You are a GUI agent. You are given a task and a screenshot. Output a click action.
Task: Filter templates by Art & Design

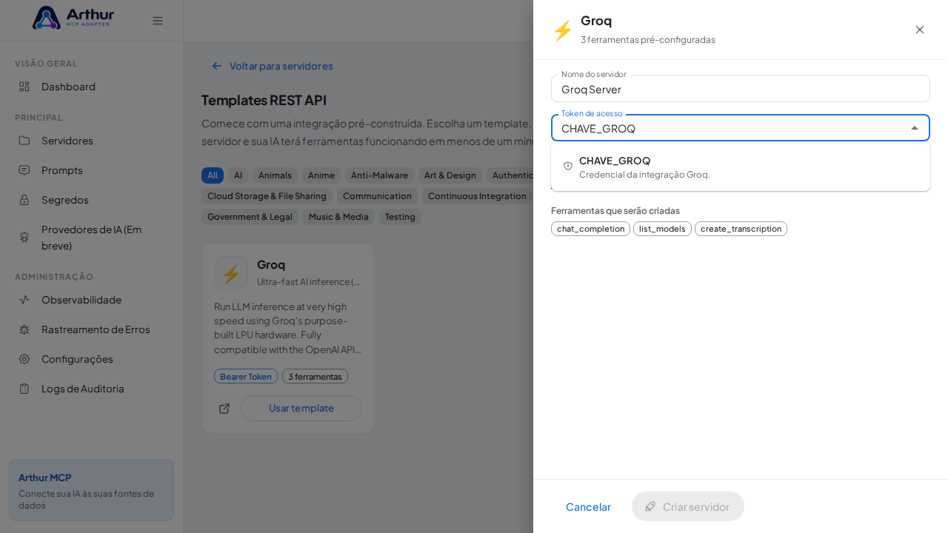[450, 175]
